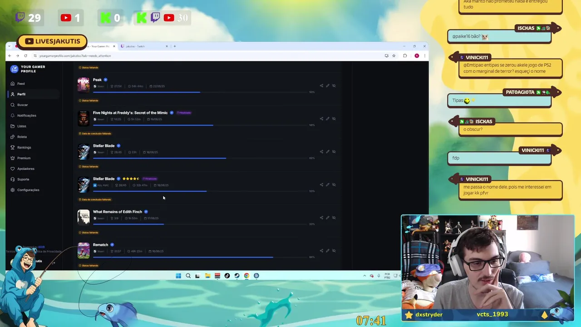The image size is (581, 327).
Task: Bookmark this page with the star icon
Action: [x=394, y=56]
